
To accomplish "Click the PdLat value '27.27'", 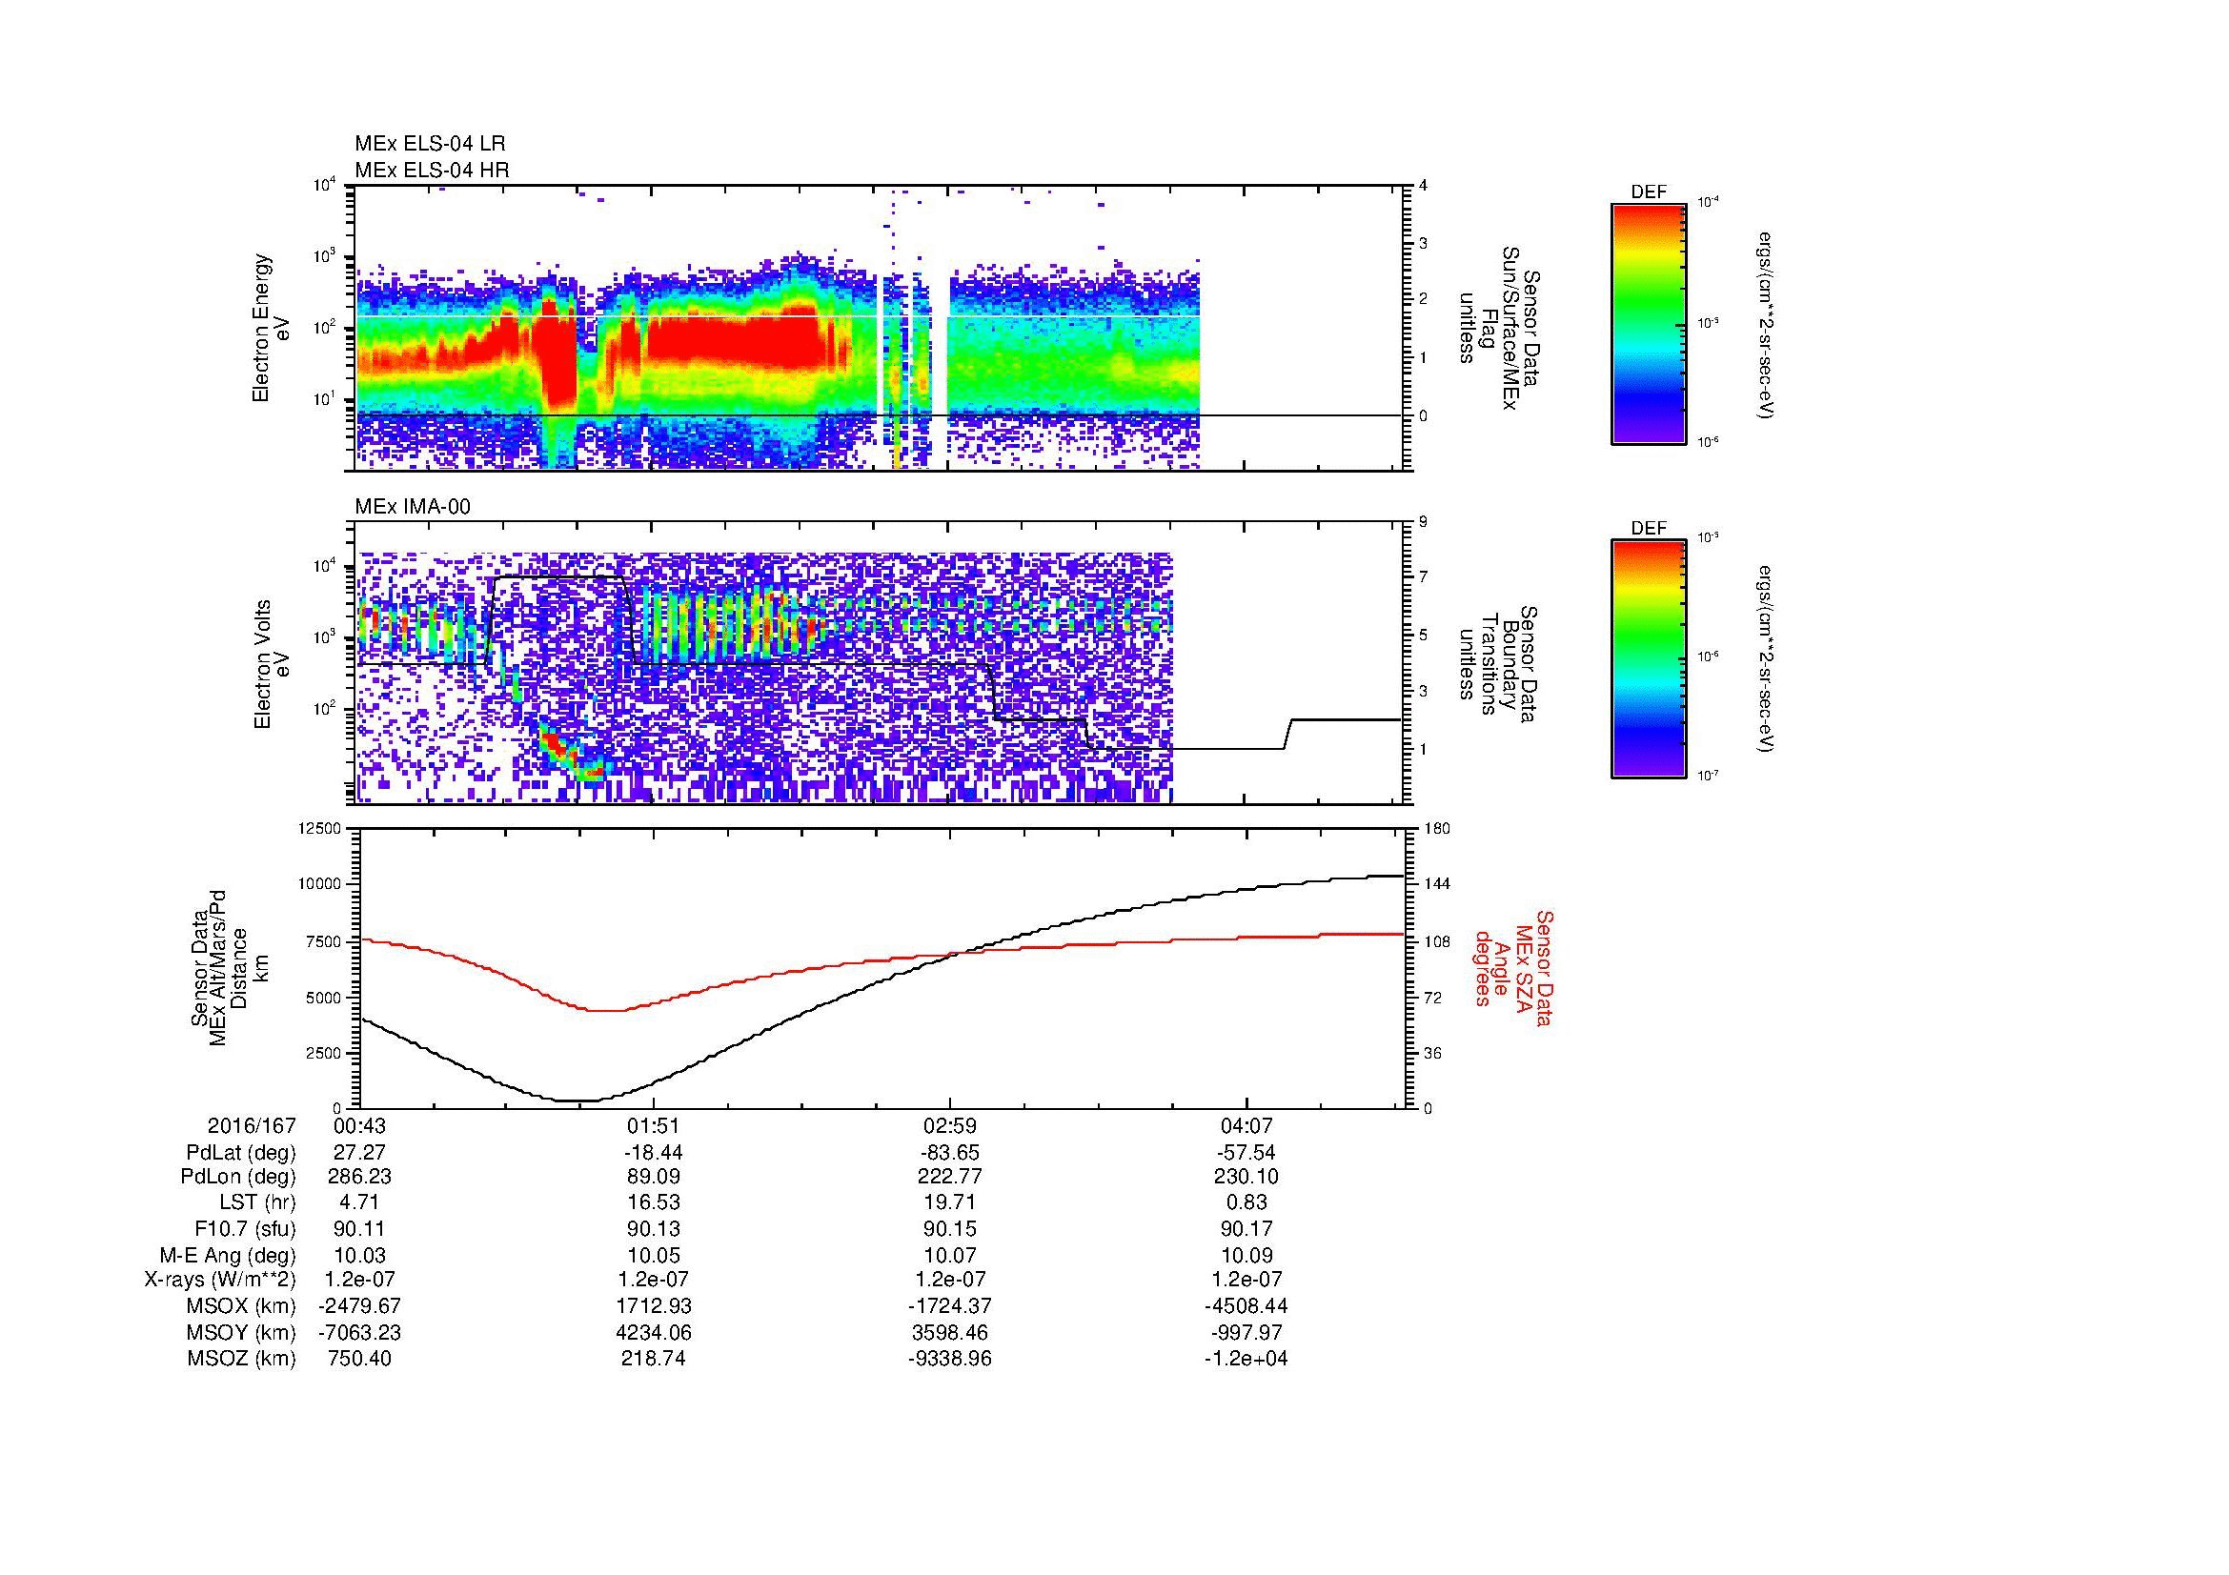I will click(x=359, y=1153).
